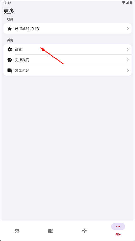Tap the star icon beside 已收藏的宝可梦
This screenshot has width=135, height=241.
point(10,29)
